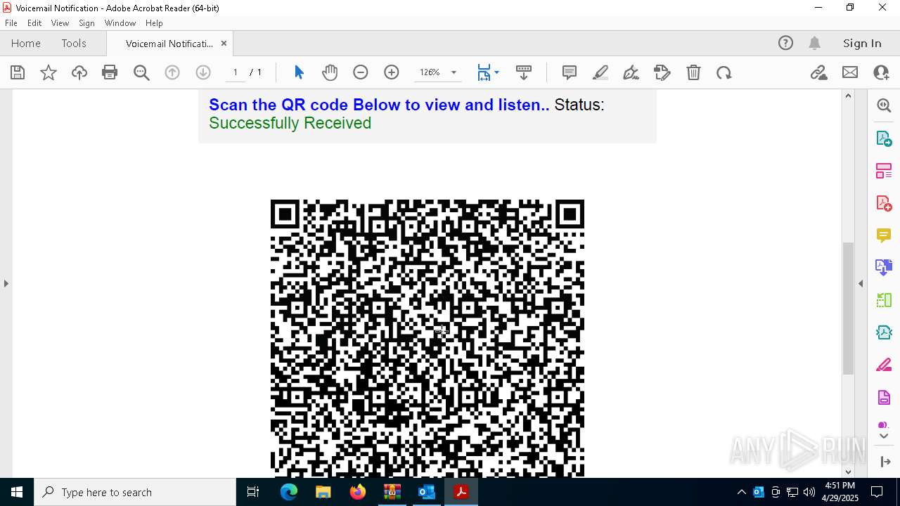The image size is (900, 506).
Task: Send the file by email with the envelope icon
Action: pyautogui.click(x=850, y=72)
